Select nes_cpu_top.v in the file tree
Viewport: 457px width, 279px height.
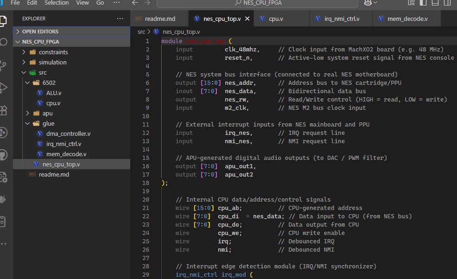[71, 164]
